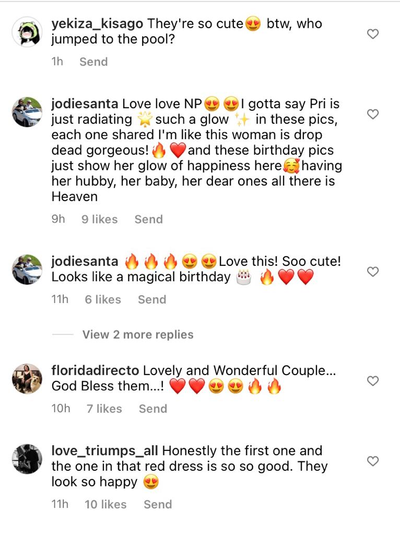This screenshot has height=535, width=400.
Task: View love_triumps_all's profile picture
Action: click(x=27, y=459)
